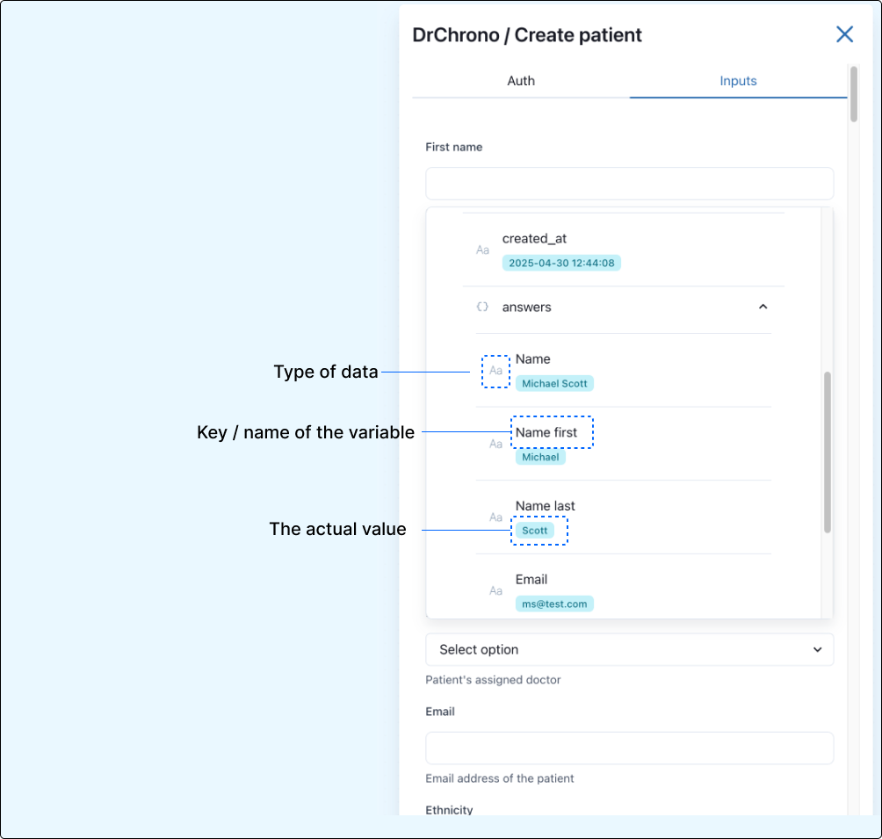
Task: Click the side panel scrollbar thumb
Action: [853, 94]
